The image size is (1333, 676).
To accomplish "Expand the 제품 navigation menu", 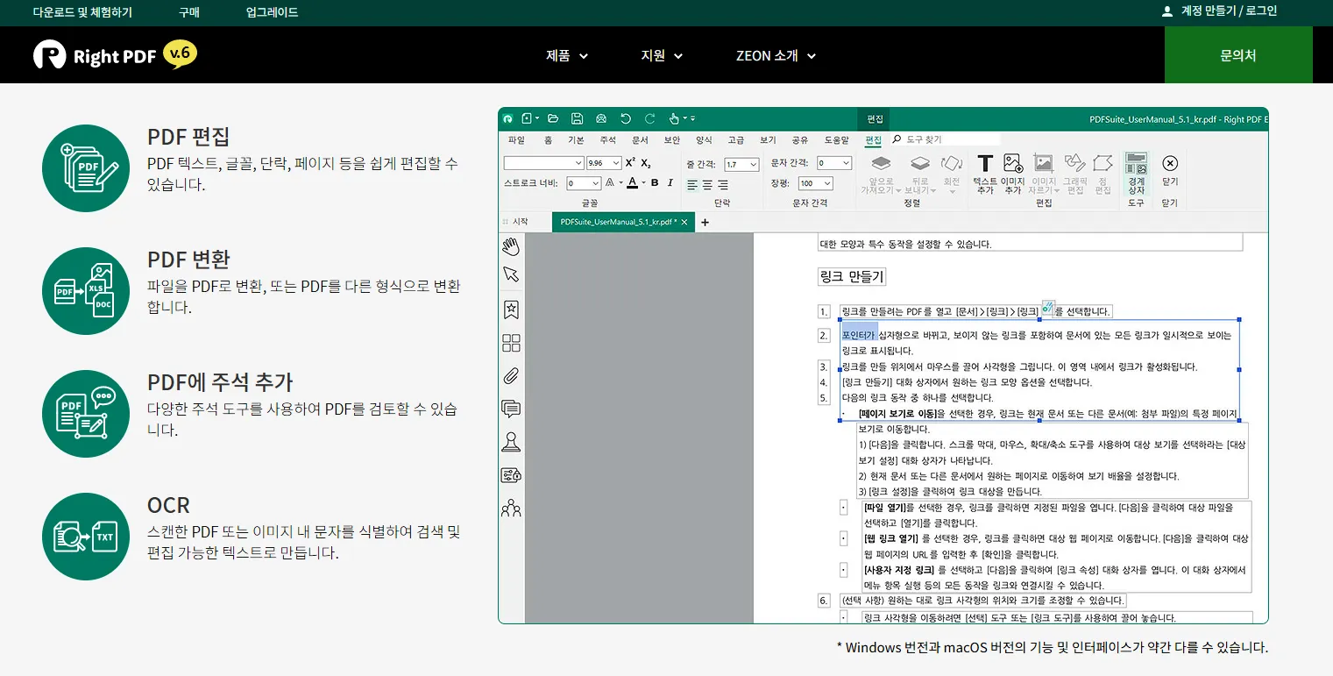I will click(567, 55).
